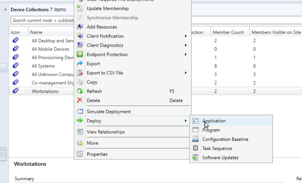The height and width of the screenshot is (183, 302).
Task: Expand the Client Diagnostics submenu arrow
Action: 186,45
